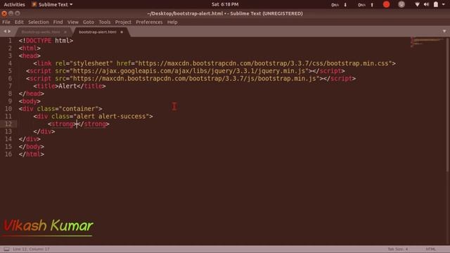This screenshot has width=450, height=253.
Task: Maximize the Sublime Text window
Action: [18, 13]
